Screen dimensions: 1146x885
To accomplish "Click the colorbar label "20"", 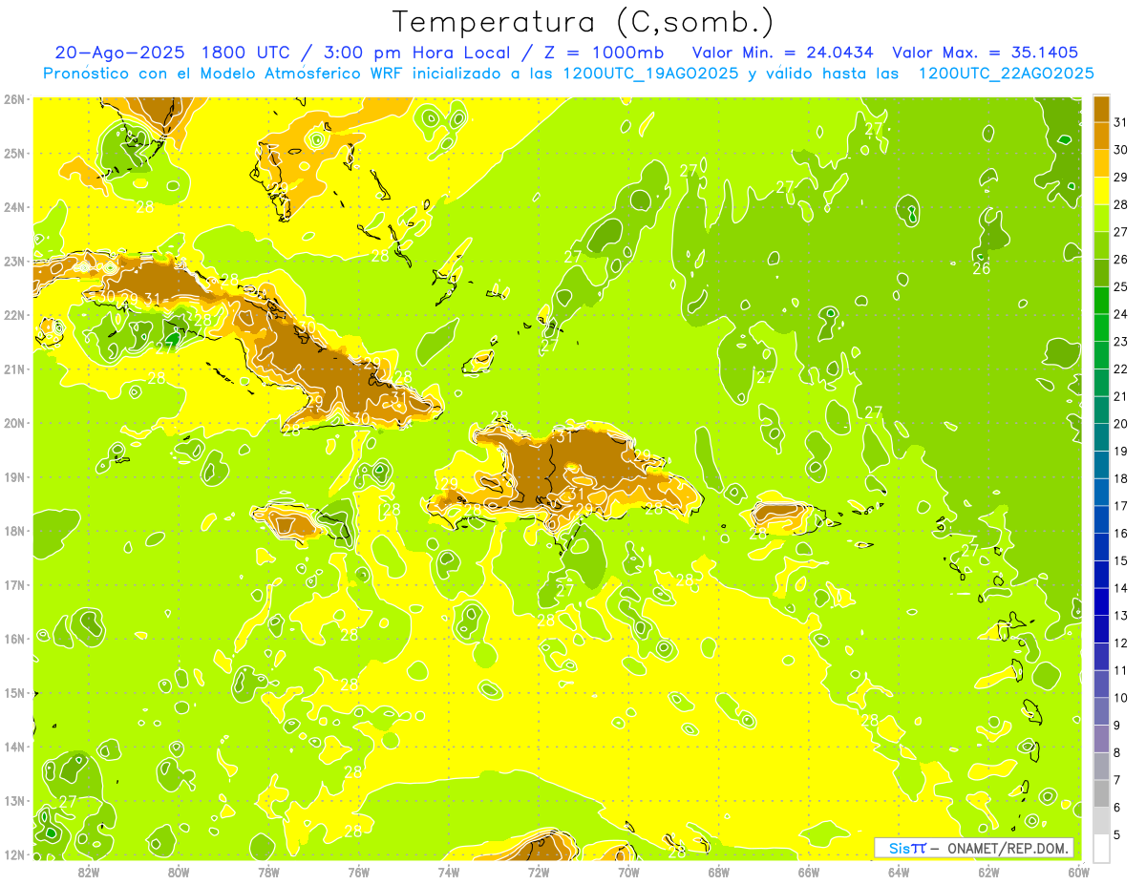I will click(1120, 423).
